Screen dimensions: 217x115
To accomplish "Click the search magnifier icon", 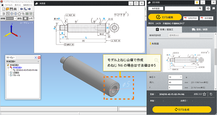I will coord(200,8).
